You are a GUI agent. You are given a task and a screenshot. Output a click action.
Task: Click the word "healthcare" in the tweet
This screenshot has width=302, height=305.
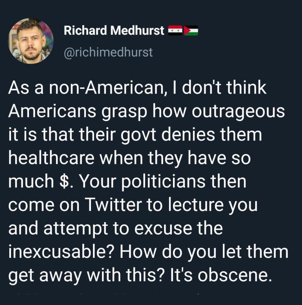coord(51,158)
